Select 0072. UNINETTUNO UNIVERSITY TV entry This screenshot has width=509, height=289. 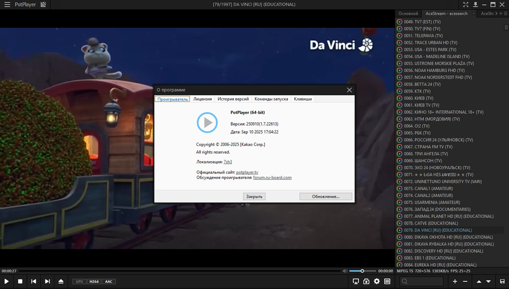pos(450,182)
